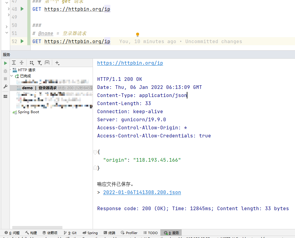Screen dimensions: 295x238
Task: Open the httpbin.org/ip link in response pane
Action: 130,63
